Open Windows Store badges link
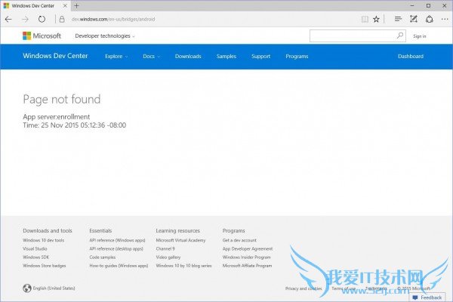The width and height of the screenshot is (453, 302). pos(45,266)
